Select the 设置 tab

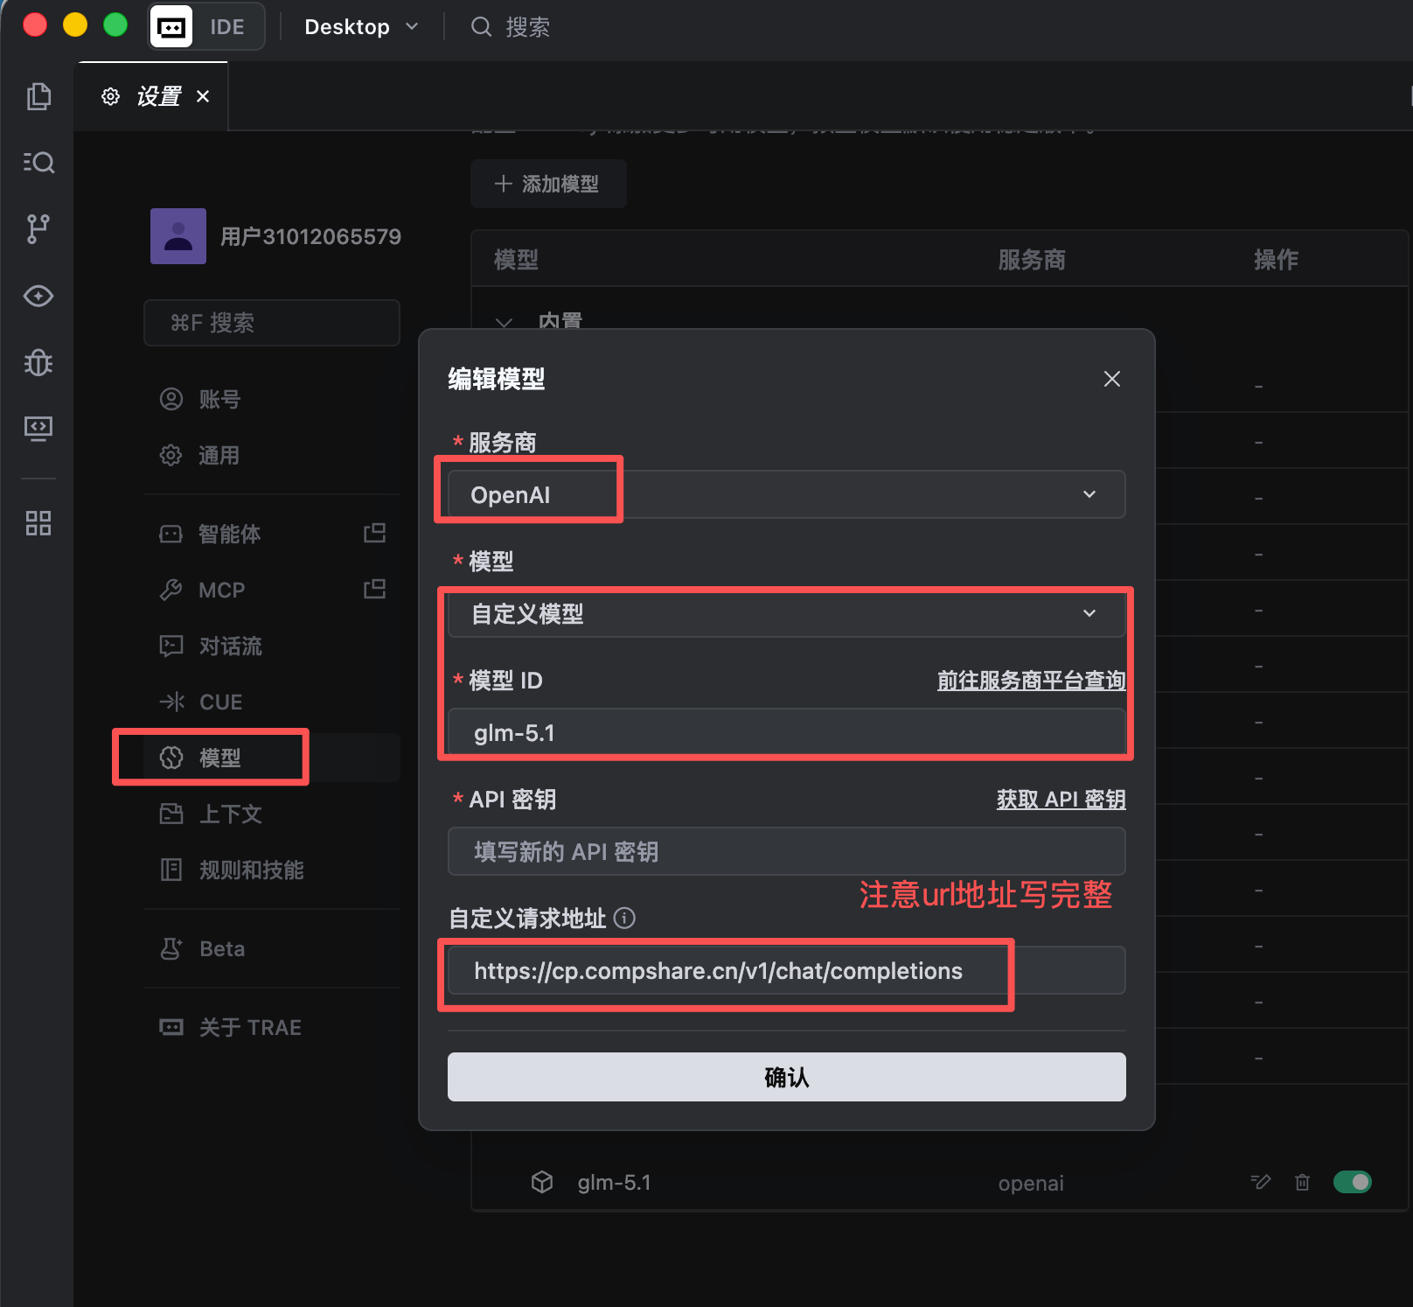[152, 96]
